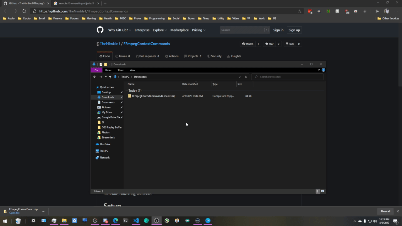Open browser settings and more menu

(x=396, y=11)
